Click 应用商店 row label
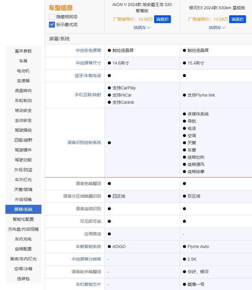252x290 pixels. (x=93, y=234)
